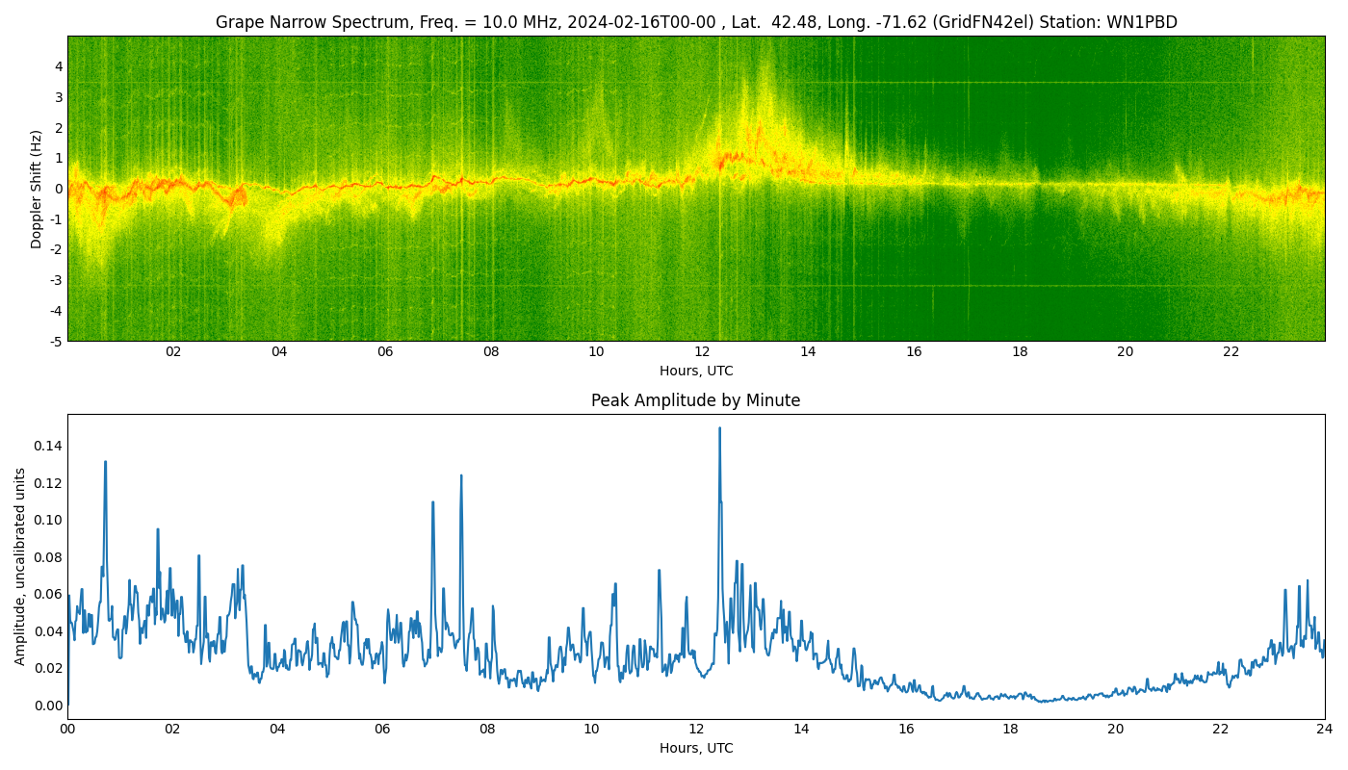The width and height of the screenshot is (1348, 770).
Task: Click the Peak Amplitude by Minute title
Action: pos(695,400)
